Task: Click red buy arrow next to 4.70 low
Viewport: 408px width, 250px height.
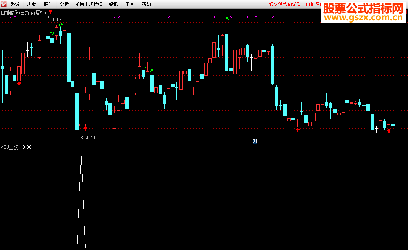Action: click(85, 128)
